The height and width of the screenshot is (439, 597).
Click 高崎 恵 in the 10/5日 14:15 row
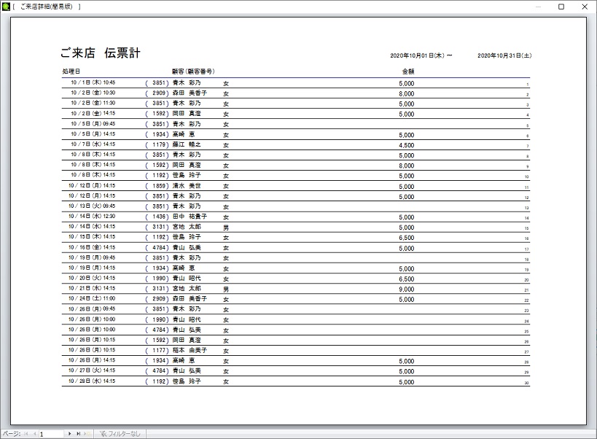(x=184, y=134)
